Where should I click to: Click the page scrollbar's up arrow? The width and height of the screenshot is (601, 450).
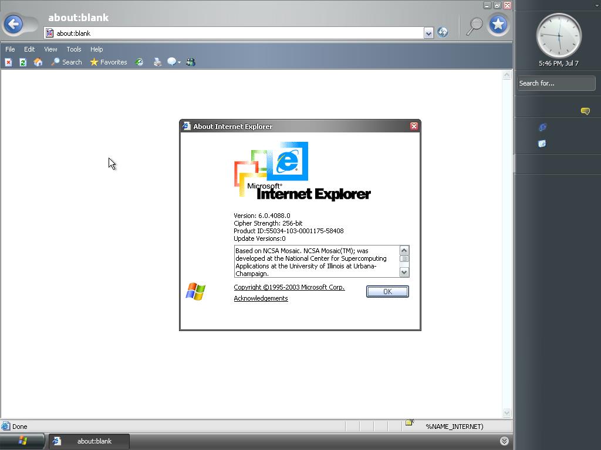(x=507, y=75)
